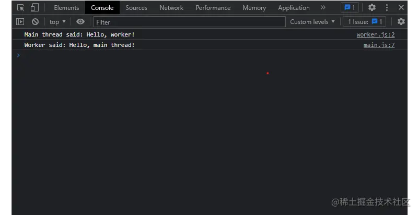Select the Console tab

[102, 8]
